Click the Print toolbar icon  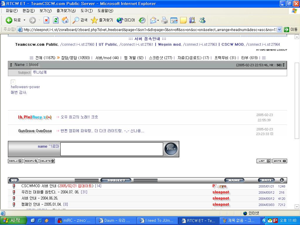[x=165, y=20]
